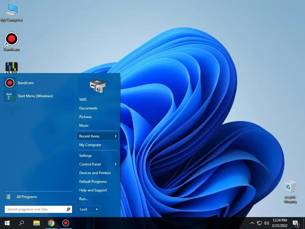Viewport: 305px width, 229px height.
Task: Open Devices and Printers
Action: [x=97, y=173]
